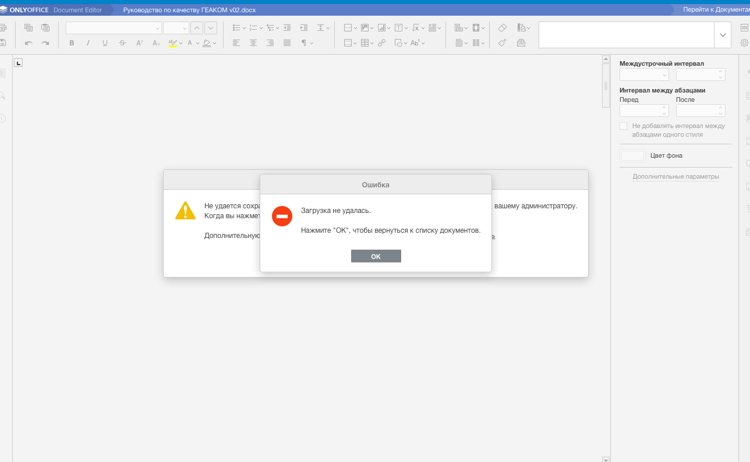Open the font color dropdown arrow
The width and height of the screenshot is (750, 462).
coord(197,42)
